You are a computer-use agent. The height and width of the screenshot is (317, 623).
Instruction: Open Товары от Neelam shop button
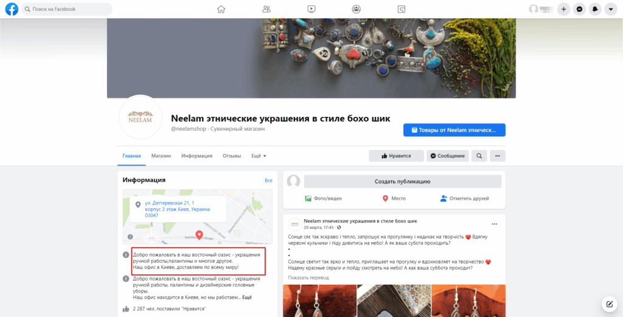click(x=454, y=130)
